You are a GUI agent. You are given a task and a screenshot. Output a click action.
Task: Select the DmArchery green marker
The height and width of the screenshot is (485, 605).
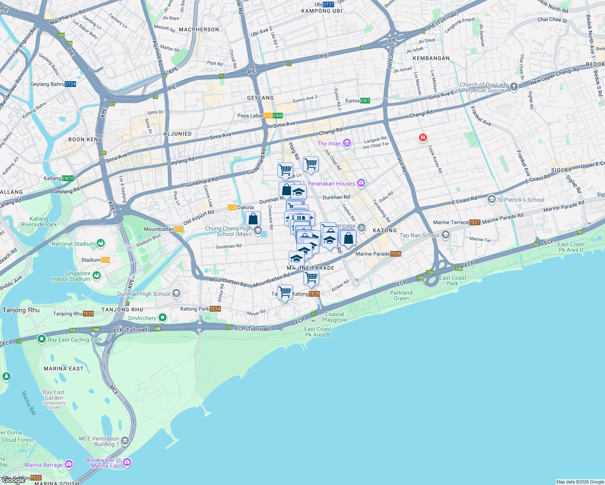click(x=162, y=318)
